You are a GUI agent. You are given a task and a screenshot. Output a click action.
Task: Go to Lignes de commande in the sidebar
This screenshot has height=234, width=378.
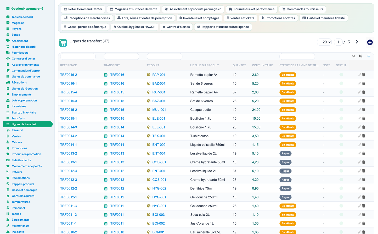[x=26, y=76]
